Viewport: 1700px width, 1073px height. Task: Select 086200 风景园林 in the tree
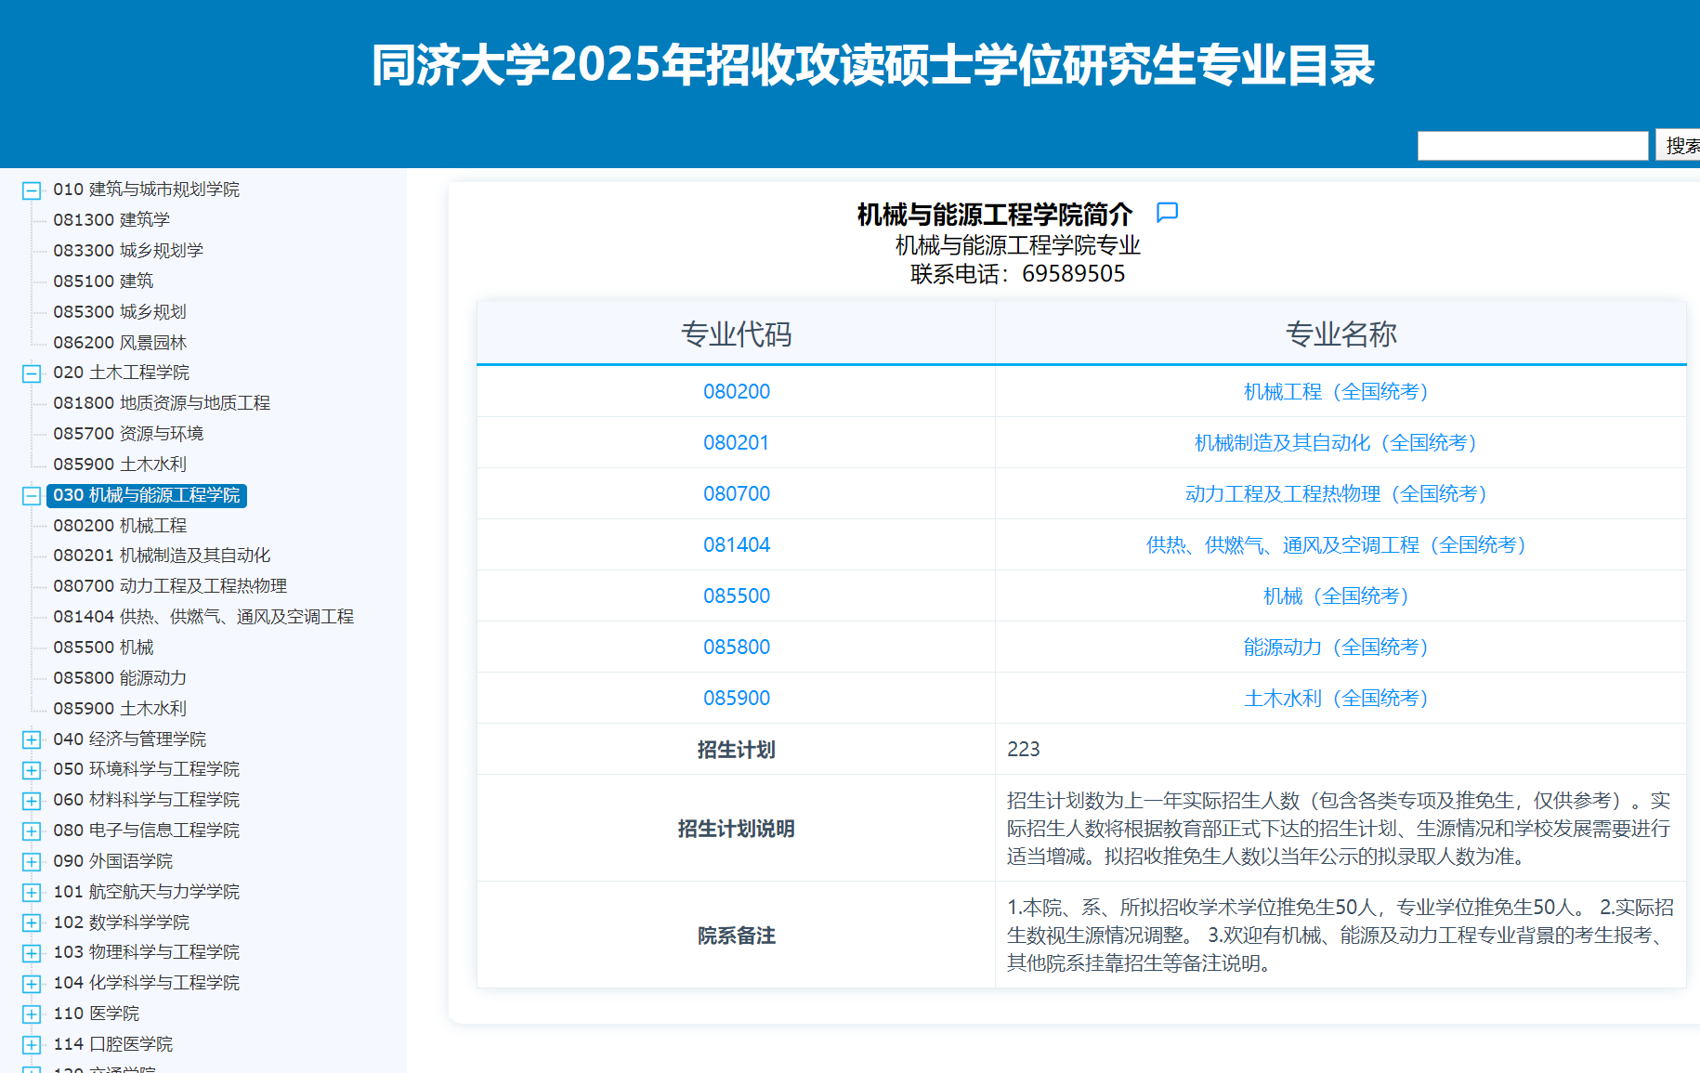pyautogui.click(x=120, y=343)
